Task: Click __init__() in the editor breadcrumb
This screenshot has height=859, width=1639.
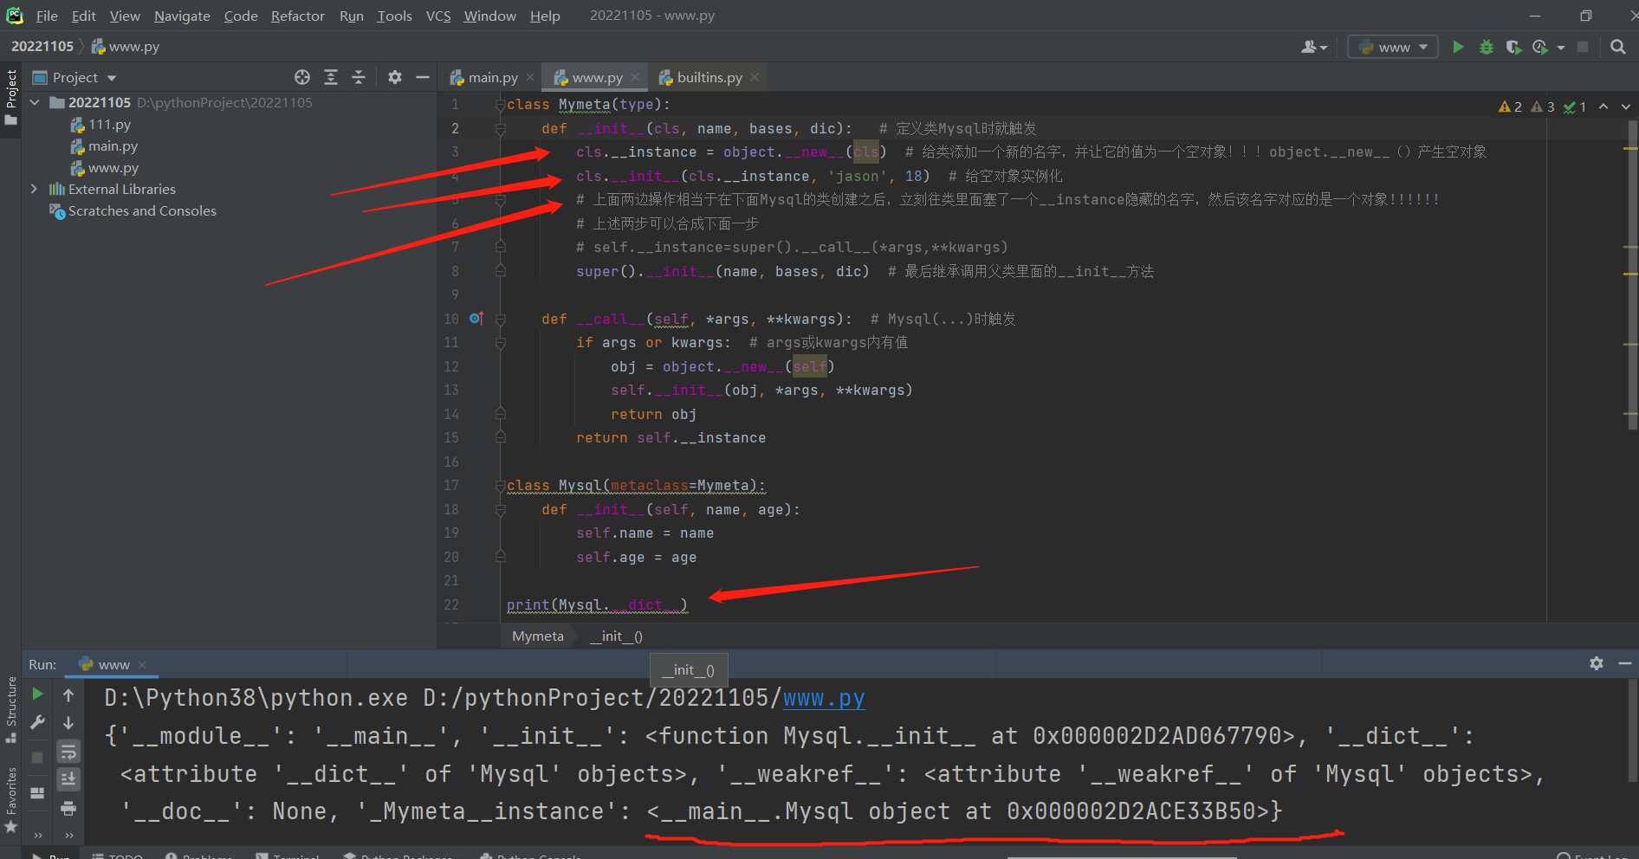Action: [616, 636]
